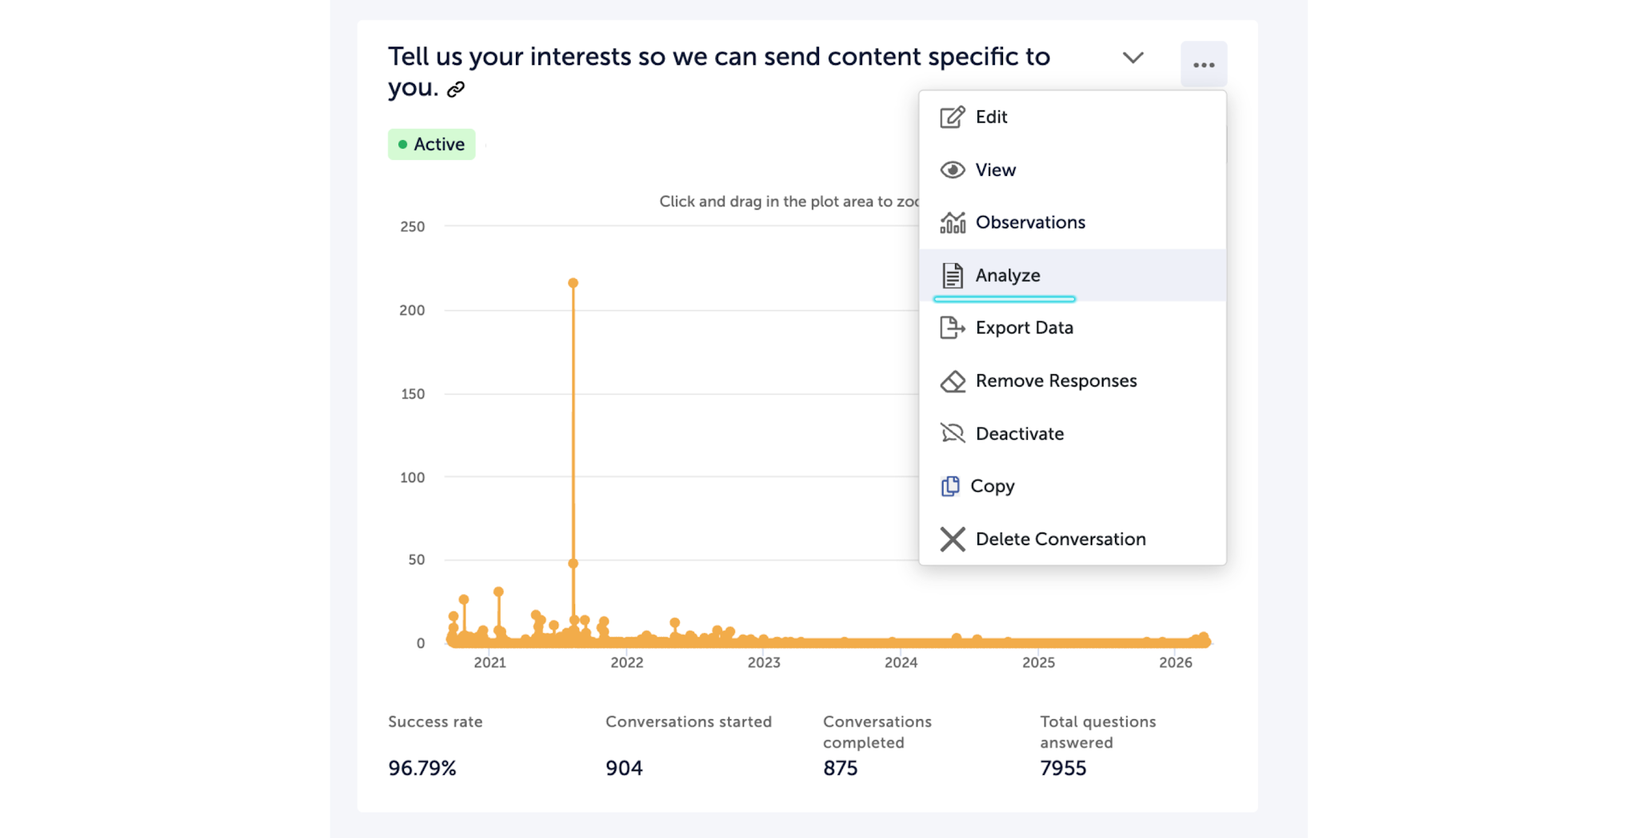
Task: Click the eraser Remove Responses icon
Action: coord(952,381)
